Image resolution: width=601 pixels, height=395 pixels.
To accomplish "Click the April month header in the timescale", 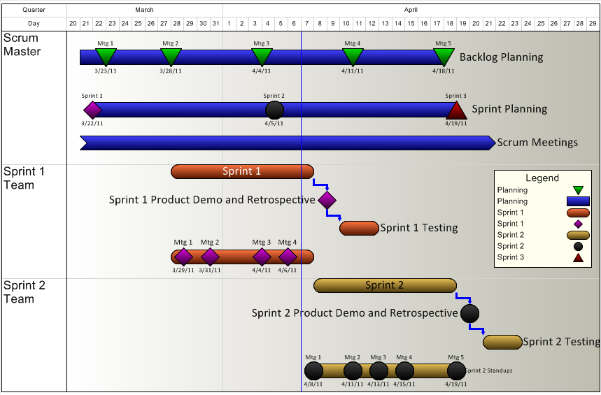I will tap(411, 10).
